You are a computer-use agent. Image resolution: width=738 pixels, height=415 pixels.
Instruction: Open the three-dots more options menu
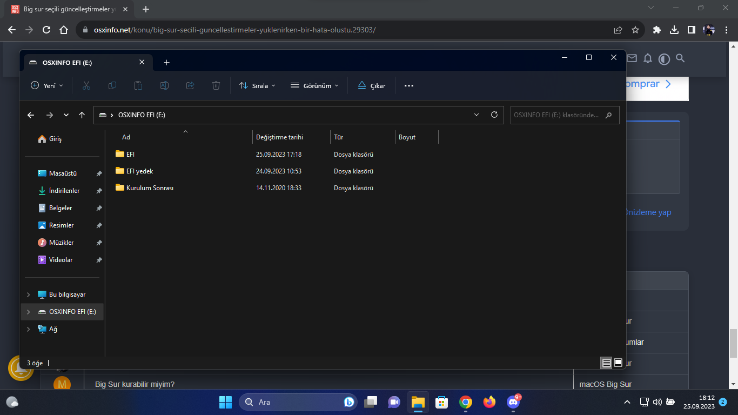click(x=409, y=85)
